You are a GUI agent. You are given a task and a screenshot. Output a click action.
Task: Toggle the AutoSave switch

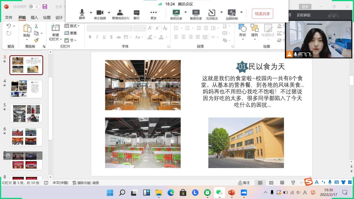click(x=34, y=7)
